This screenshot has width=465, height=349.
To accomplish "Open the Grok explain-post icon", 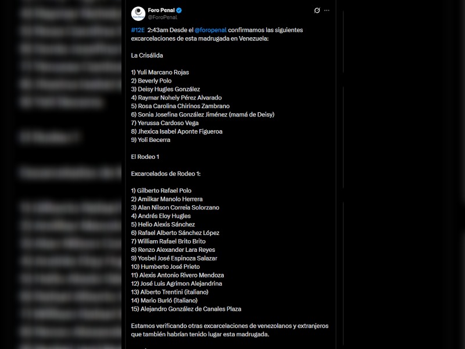I will click(x=316, y=10).
